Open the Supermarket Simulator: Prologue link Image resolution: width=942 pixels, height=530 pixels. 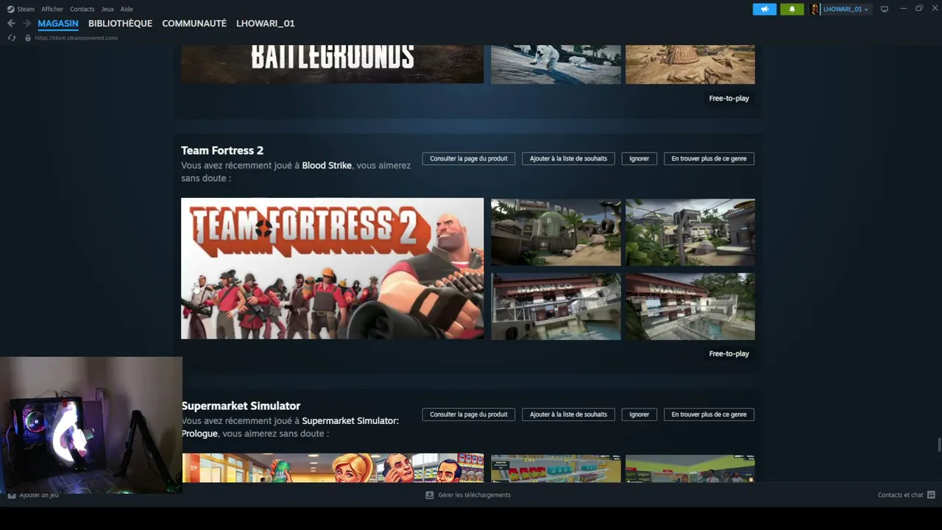coord(290,427)
